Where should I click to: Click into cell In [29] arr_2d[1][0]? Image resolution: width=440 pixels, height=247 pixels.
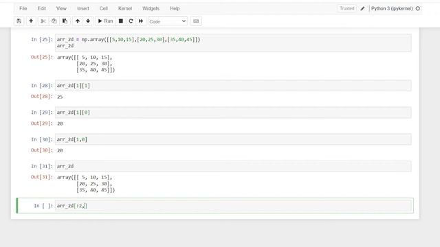point(233,113)
